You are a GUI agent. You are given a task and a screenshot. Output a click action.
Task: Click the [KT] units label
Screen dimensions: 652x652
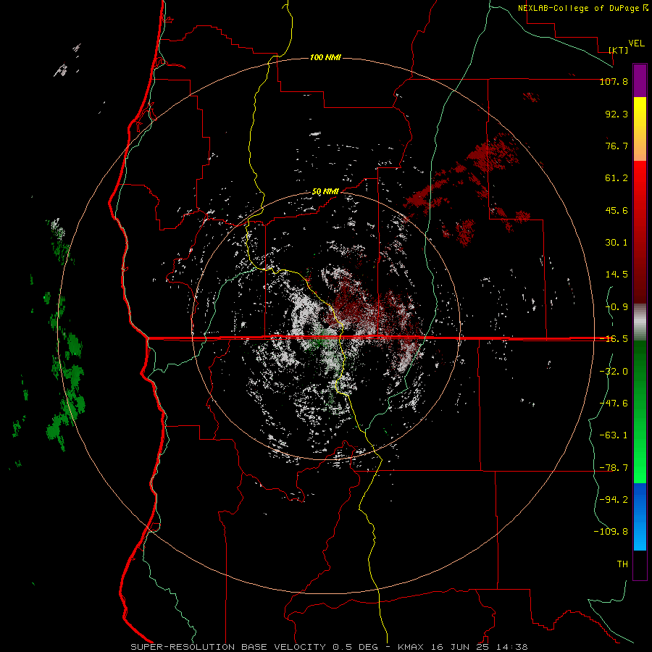click(x=619, y=50)
